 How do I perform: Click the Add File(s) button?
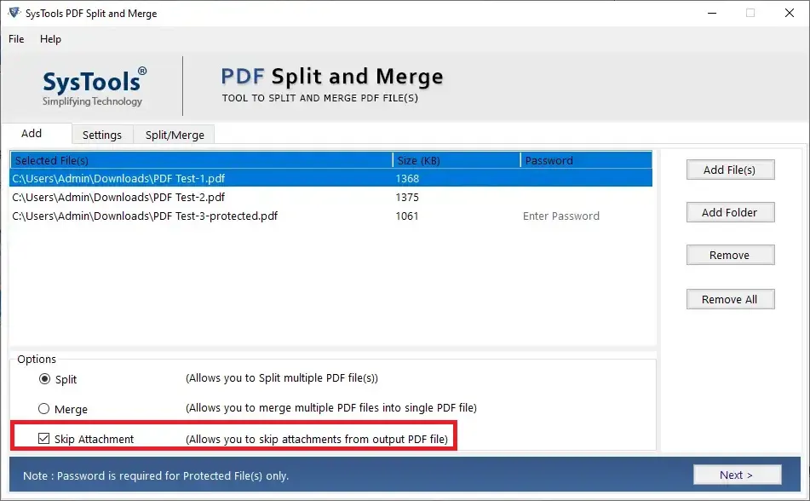pyautogui.click(x=730, y=170)
